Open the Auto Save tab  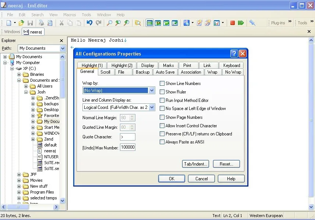click(x=165, y=72)
